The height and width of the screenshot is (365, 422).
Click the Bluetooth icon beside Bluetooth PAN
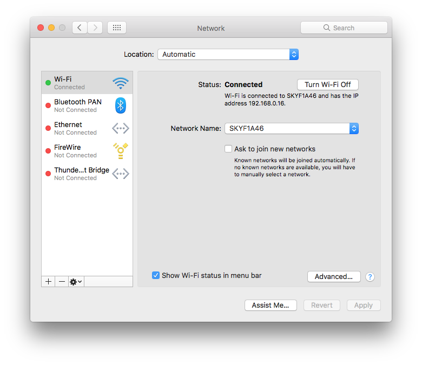[x=121, y=105]
